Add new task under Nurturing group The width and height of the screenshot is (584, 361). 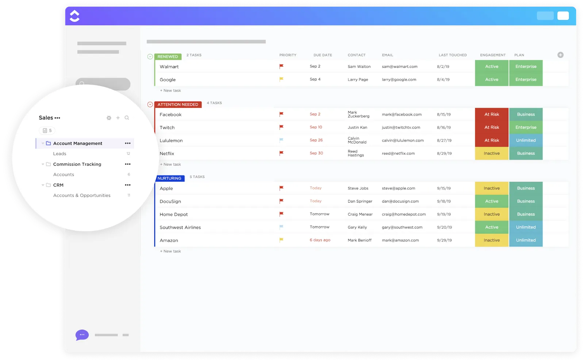click(x=170, y=251)
